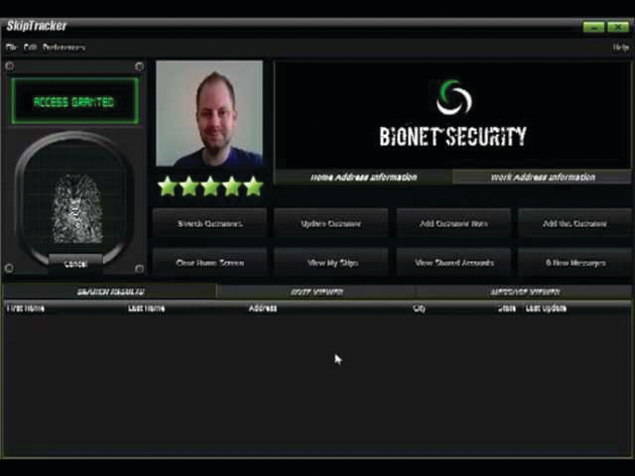Click the Search Customers button
This screenshot has width=635, height=476.
[x=209, y=223]
